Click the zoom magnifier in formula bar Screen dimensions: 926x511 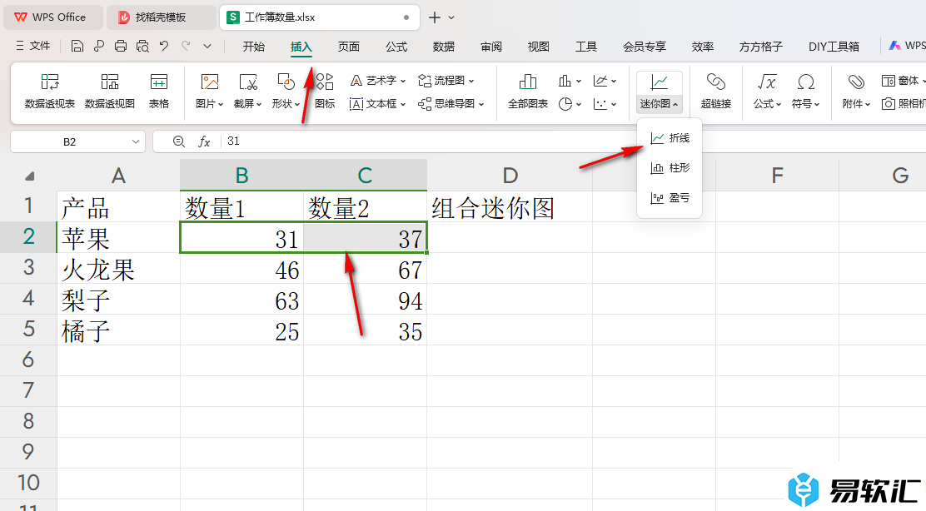(x=178, y=141)
